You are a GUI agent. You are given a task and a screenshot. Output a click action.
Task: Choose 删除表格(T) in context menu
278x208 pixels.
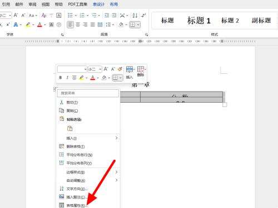(x=88, y=146)
